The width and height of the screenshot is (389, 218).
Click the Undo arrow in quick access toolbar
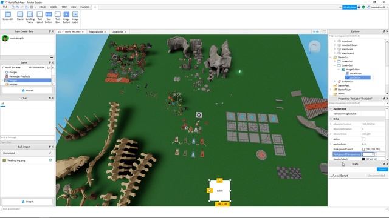(18, 7)
